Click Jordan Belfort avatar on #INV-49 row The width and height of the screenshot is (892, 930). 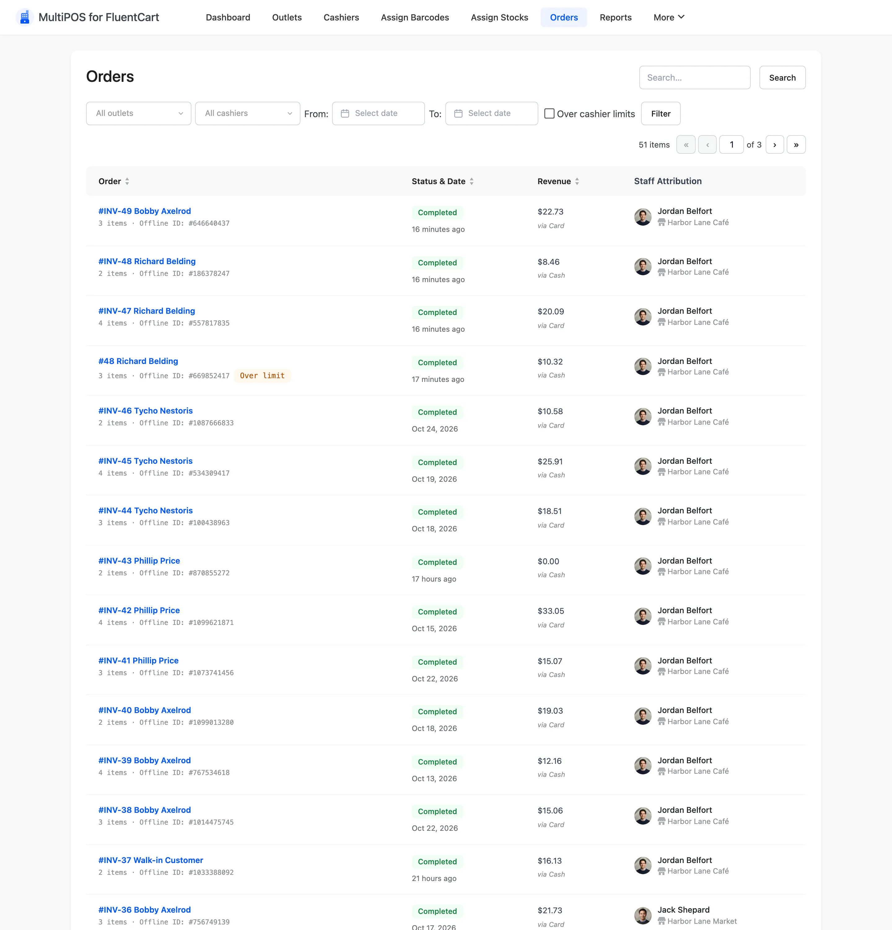643,217
